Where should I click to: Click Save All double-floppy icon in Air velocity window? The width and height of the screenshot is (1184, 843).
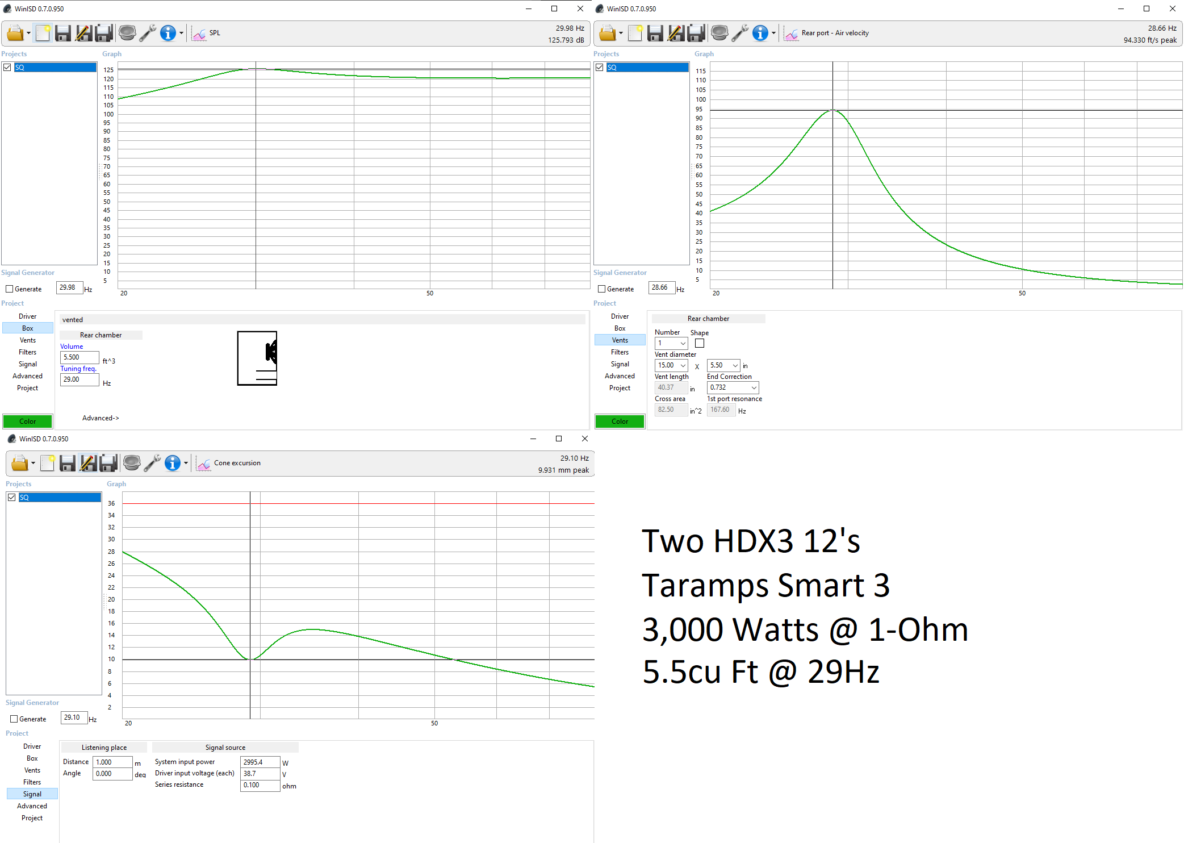tap(696, 33)
